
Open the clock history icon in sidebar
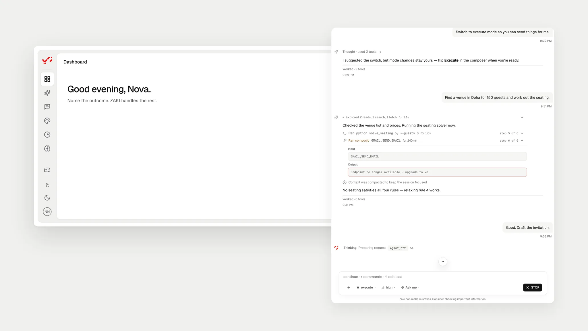[x=47, y=134]
